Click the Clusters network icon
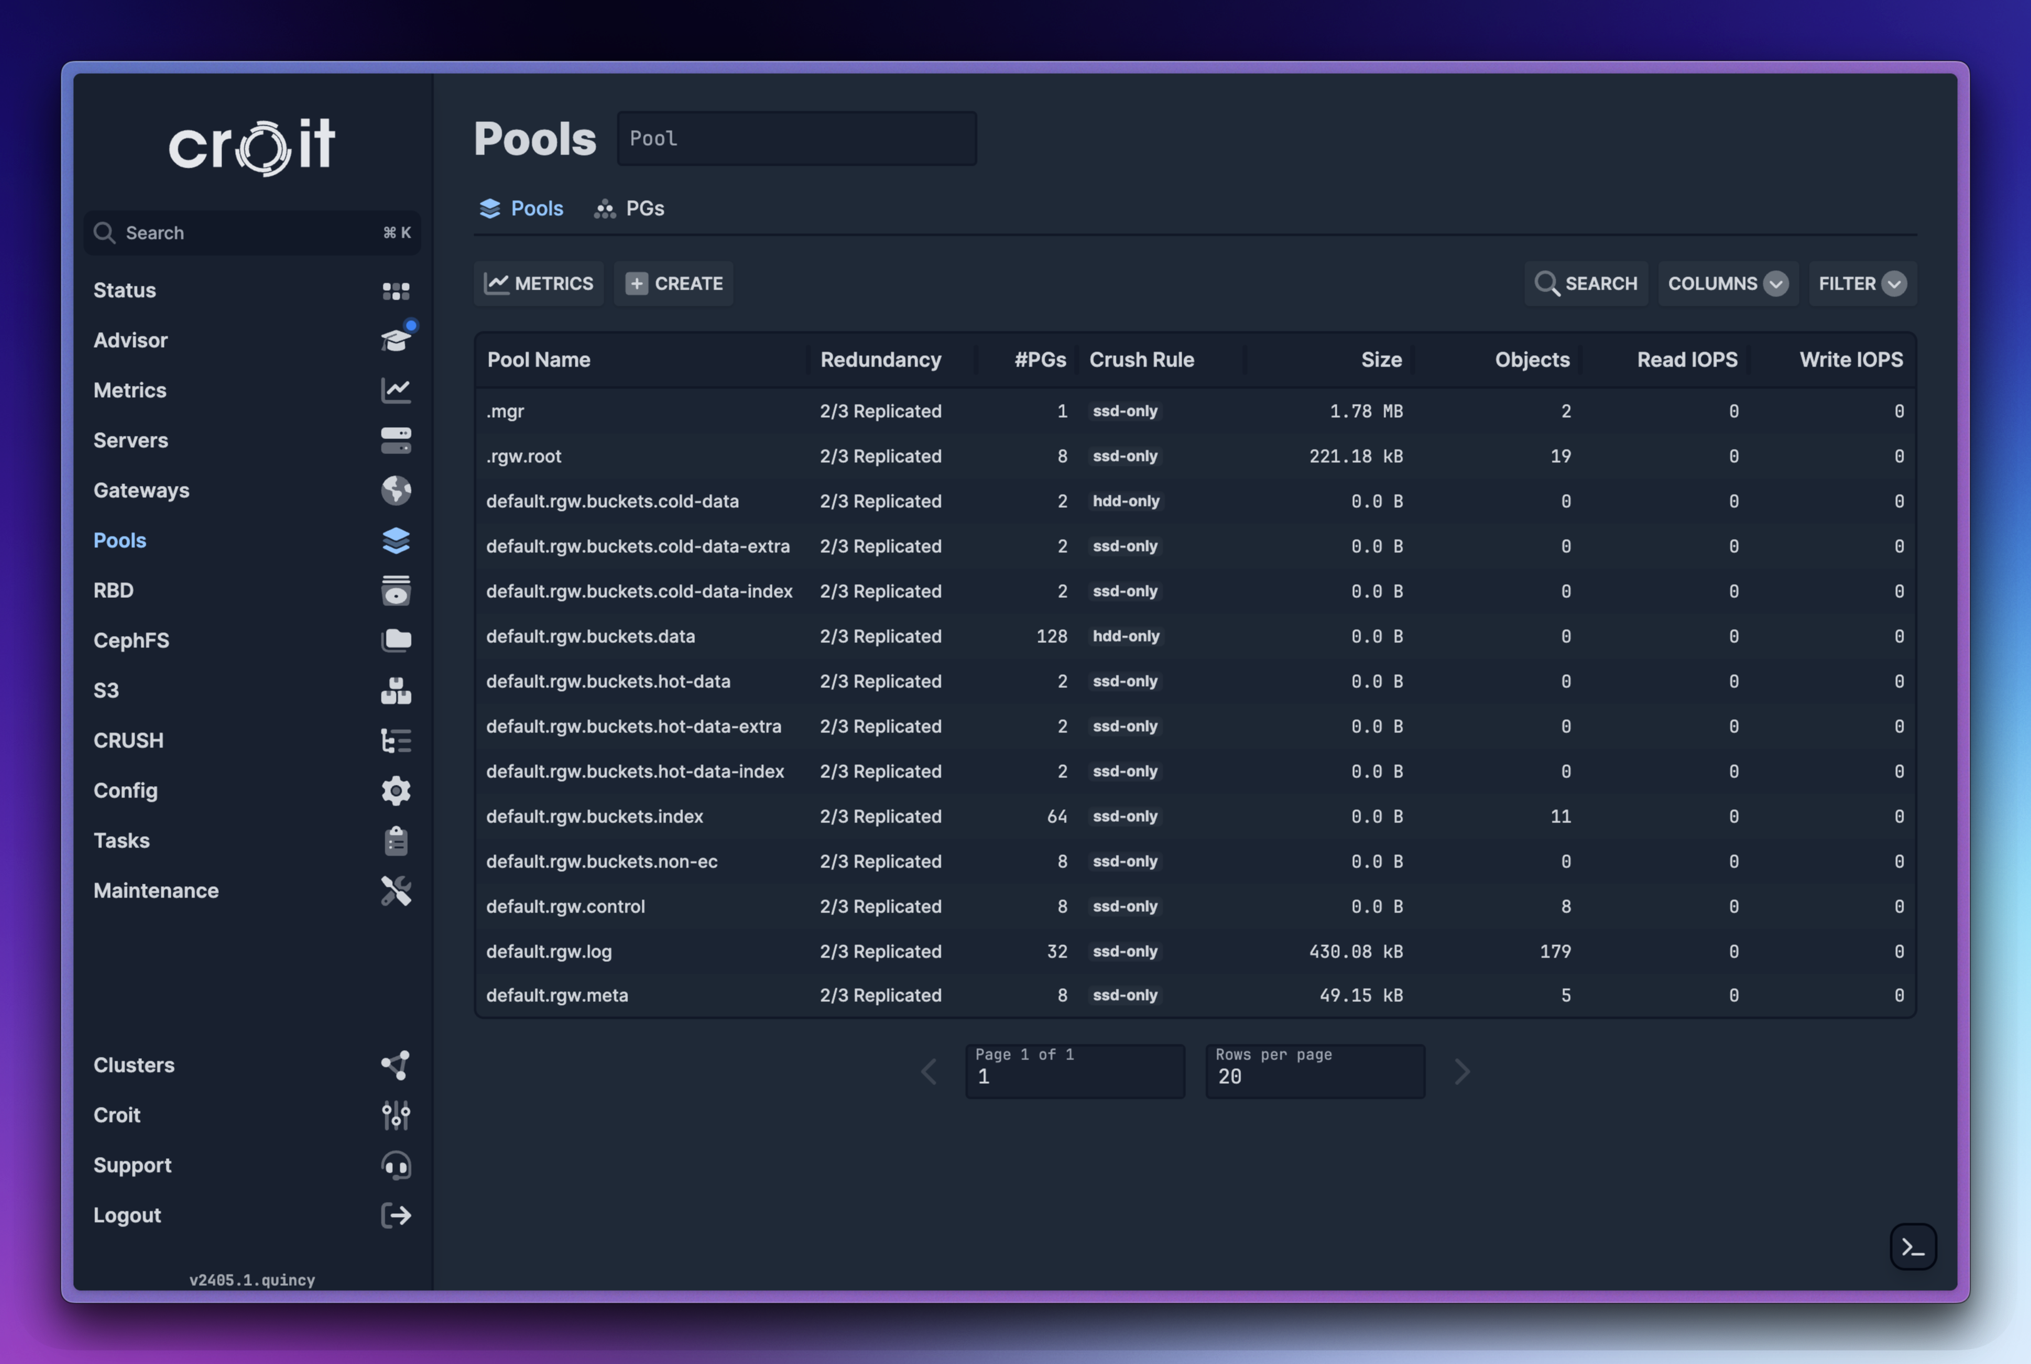Viewport: 2031px width, 1364px height. (x=396, y=1065)
